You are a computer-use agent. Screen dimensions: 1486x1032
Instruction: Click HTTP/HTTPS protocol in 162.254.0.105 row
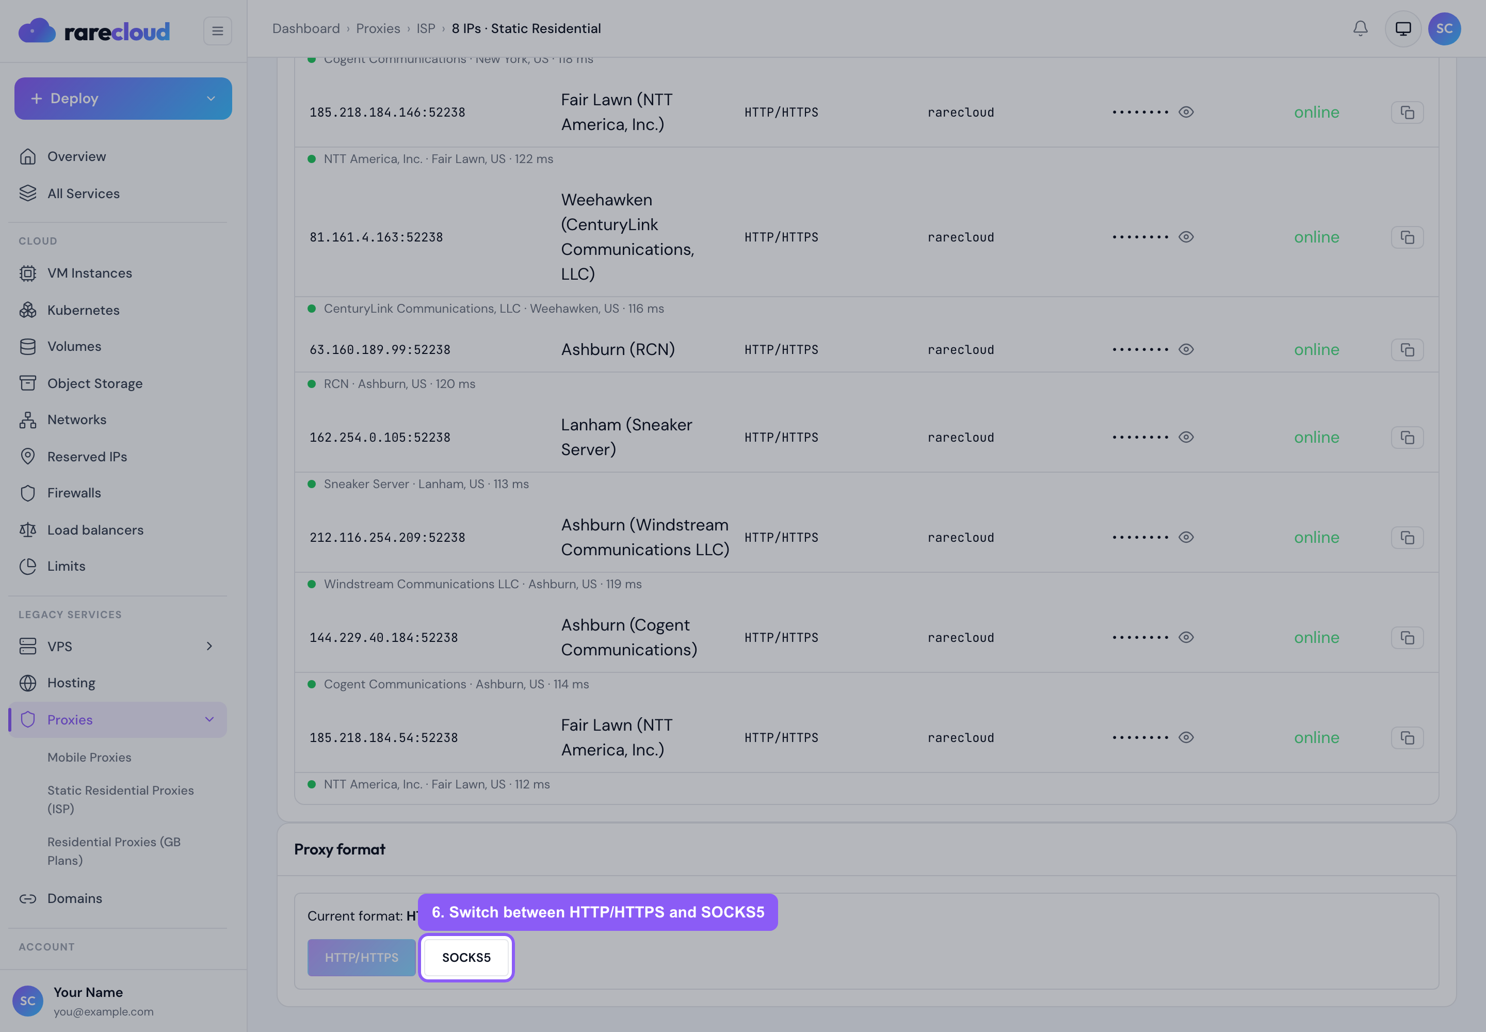(x=781, y=437)
